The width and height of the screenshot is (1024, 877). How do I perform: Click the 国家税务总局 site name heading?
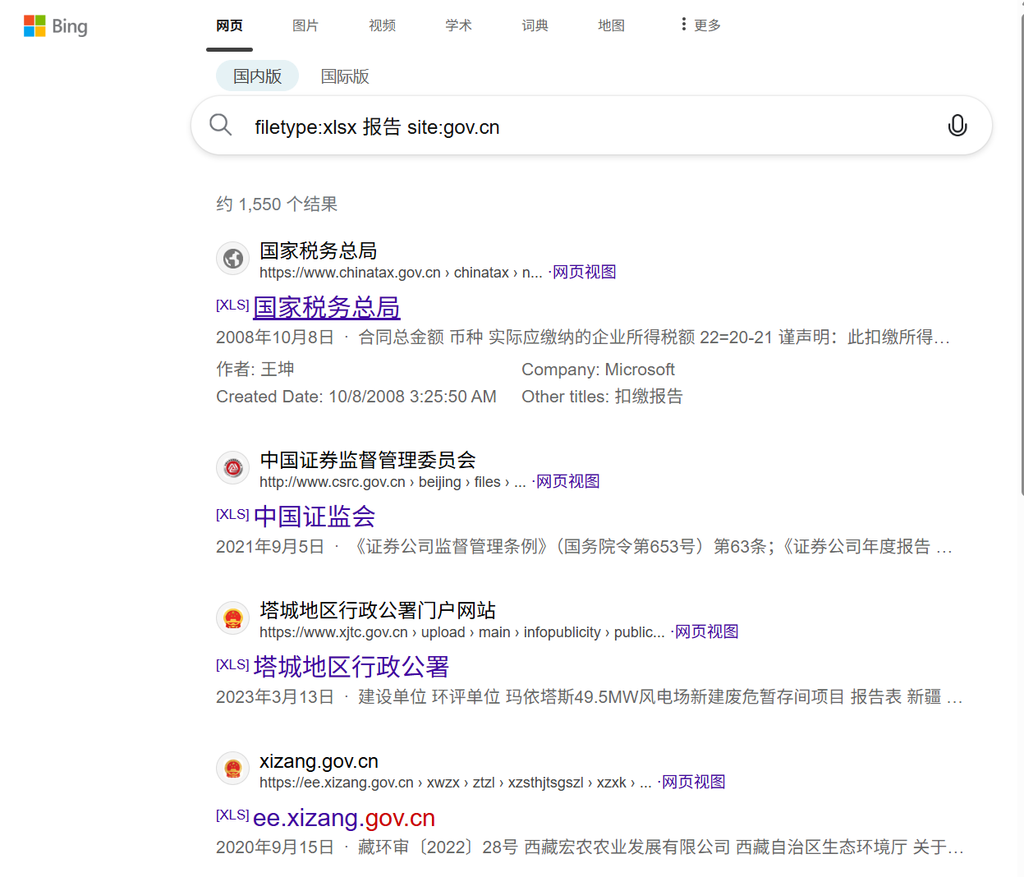319,250
